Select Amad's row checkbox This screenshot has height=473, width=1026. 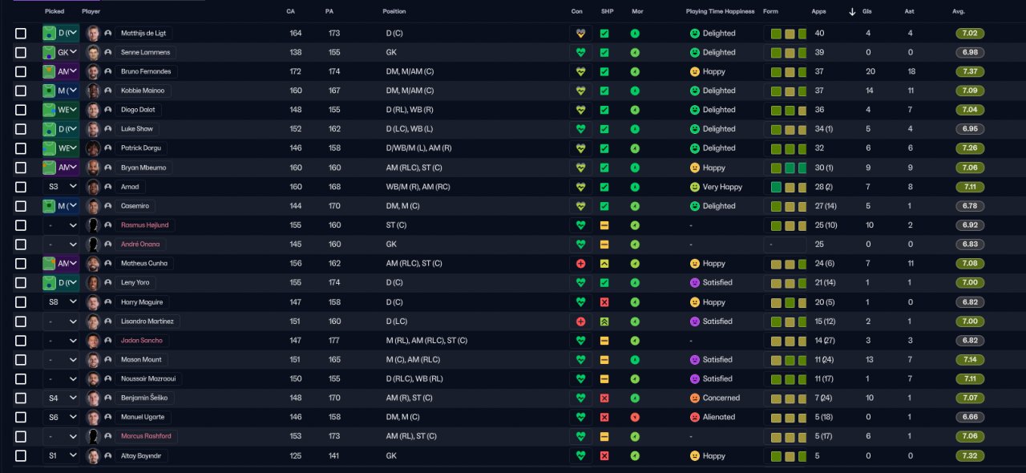(21, 187)
